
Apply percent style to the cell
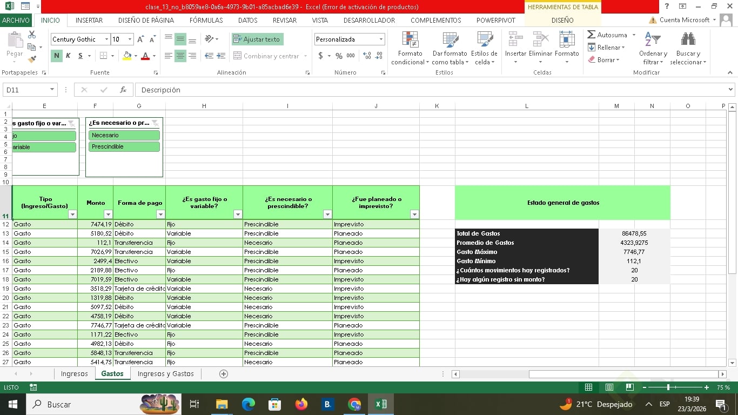coord(339,56)
